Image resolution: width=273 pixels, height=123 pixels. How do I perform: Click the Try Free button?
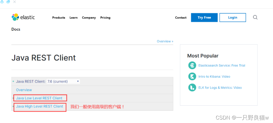click(x=204, y=17)
